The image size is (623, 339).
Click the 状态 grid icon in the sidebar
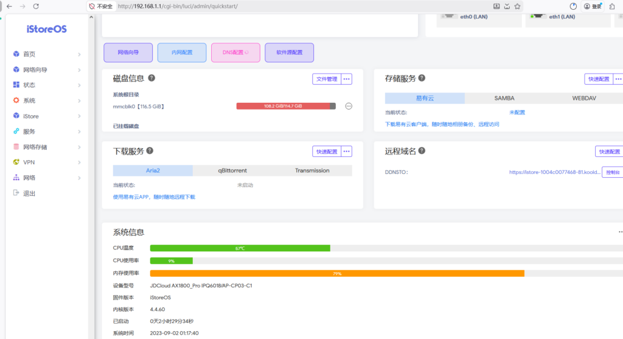click(16, 85)
